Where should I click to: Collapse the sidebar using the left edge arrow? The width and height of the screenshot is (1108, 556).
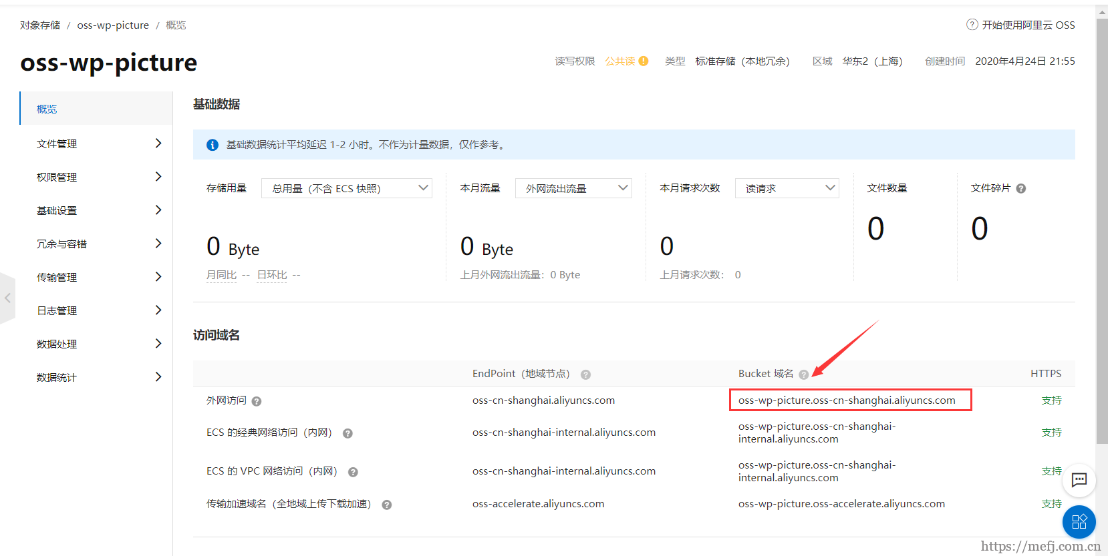click(7, 298)
